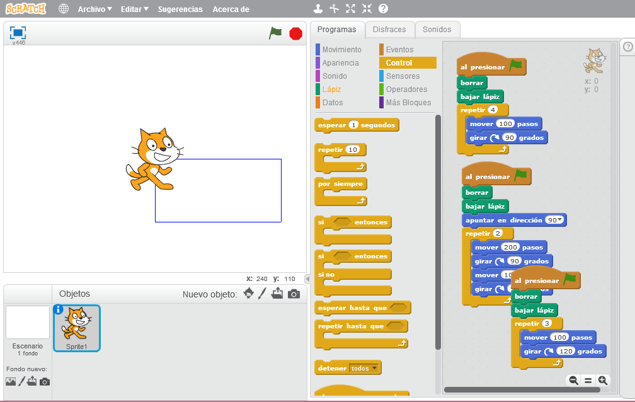635x402 pixels.
Task: Select the Control block category
Action: click(x=408, y=63)
